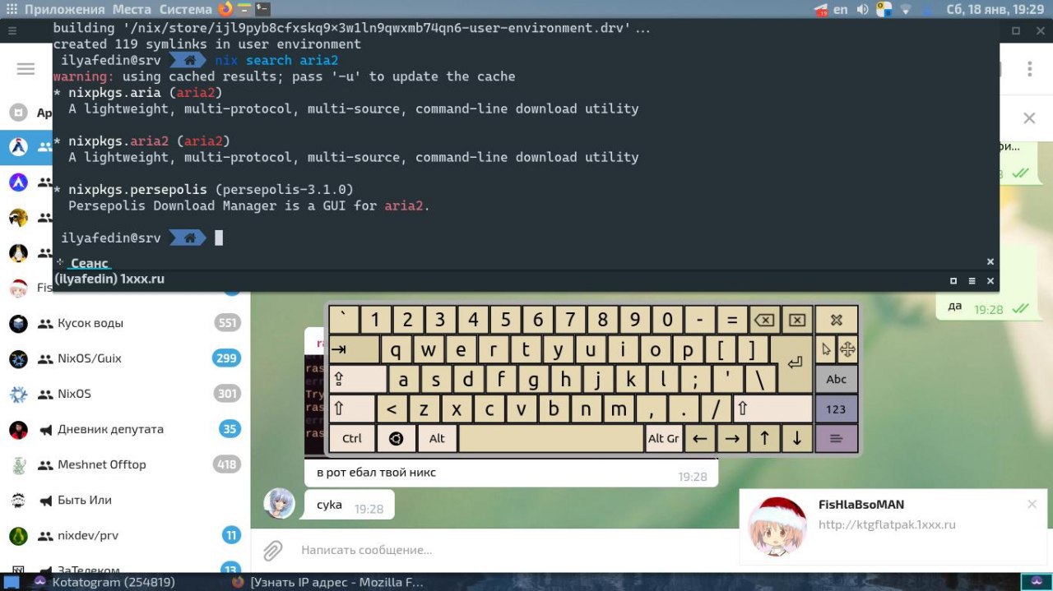This screenshot has width=1053, height=591.
Task: Open the Кусок воды chat
Action: pos(125,323)
